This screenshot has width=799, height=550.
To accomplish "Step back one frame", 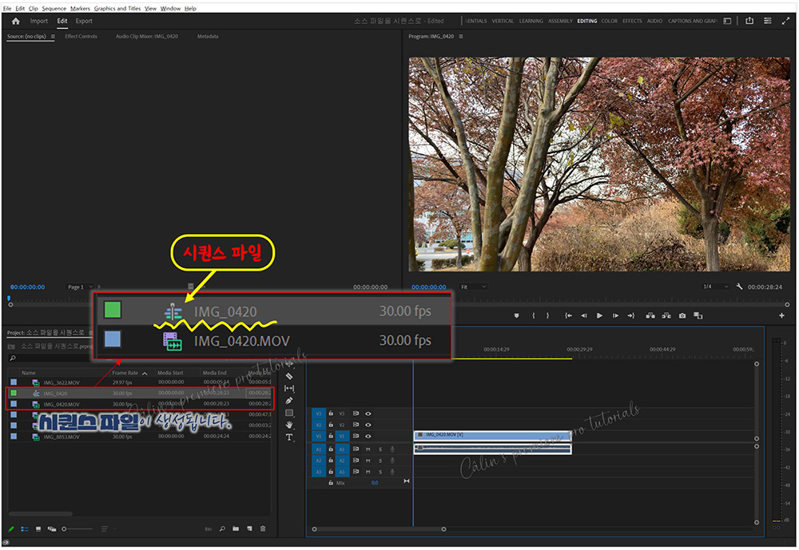I will point(584,316).
